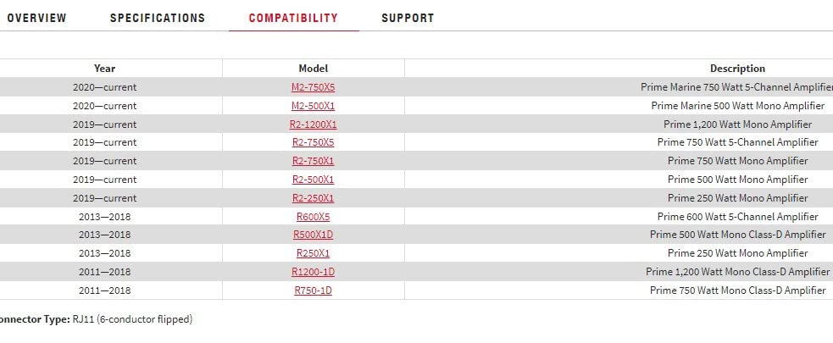Click the R600X5 model link

[x=313, y=217]
